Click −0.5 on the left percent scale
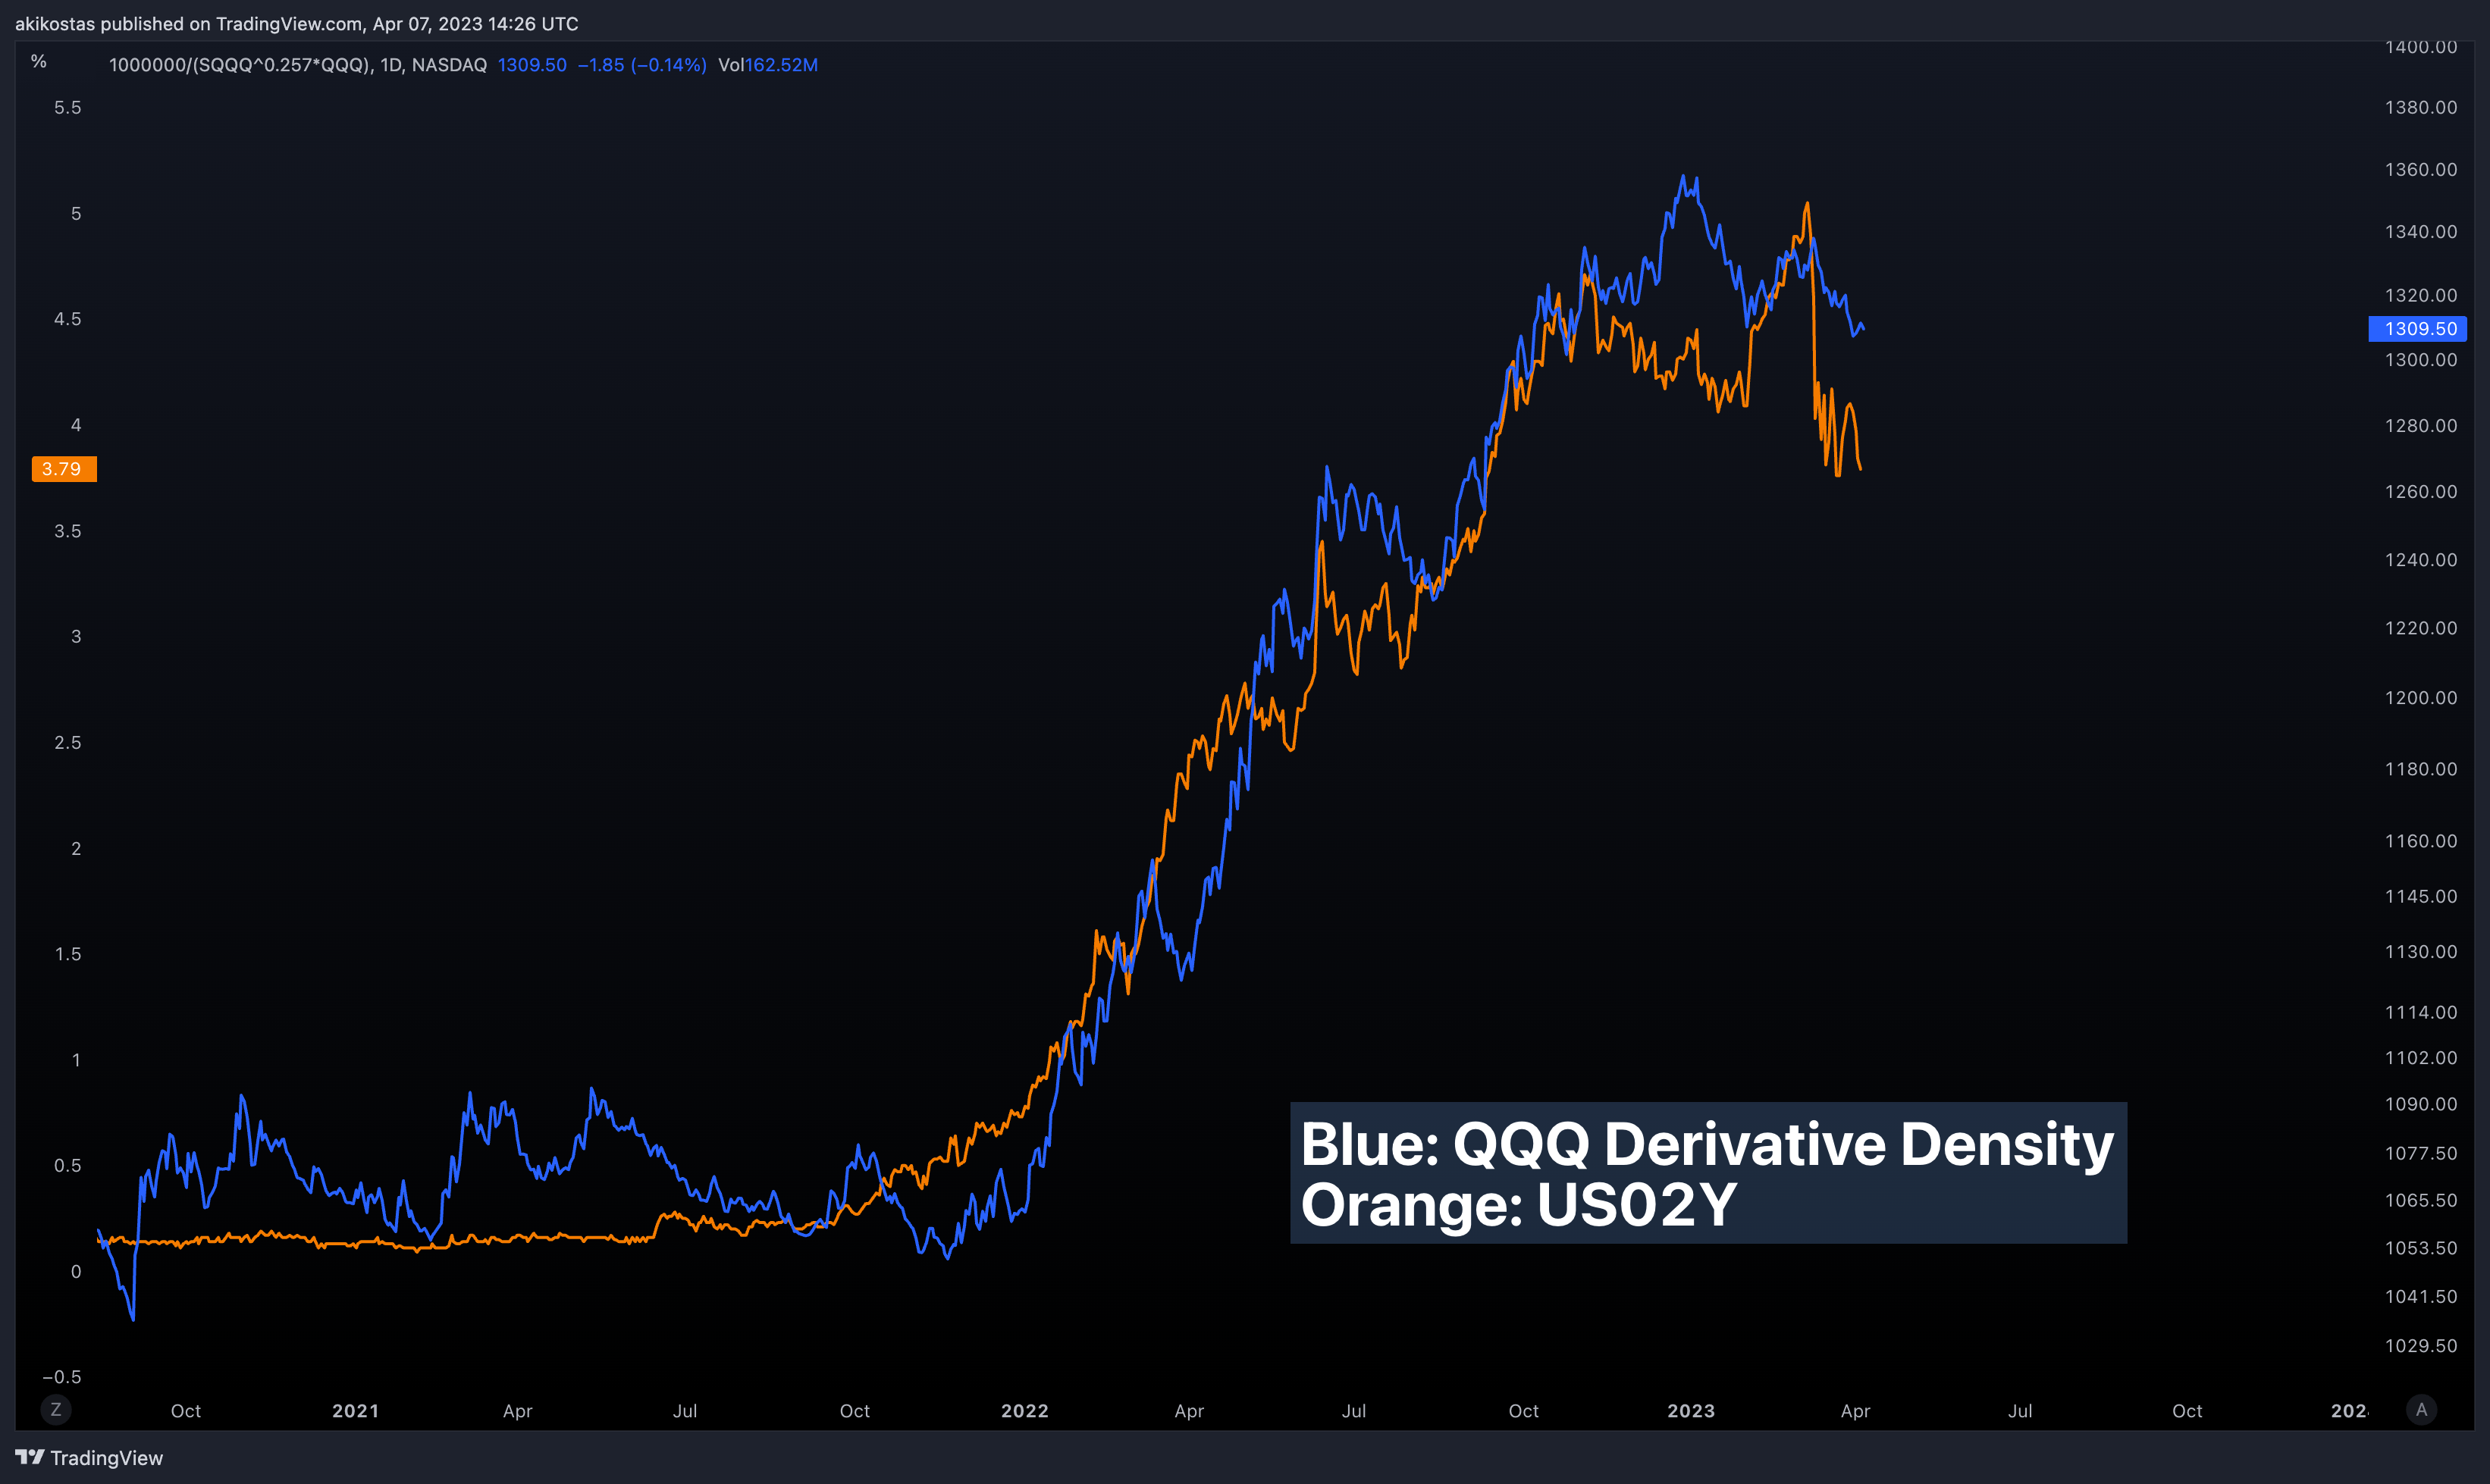Viewport: 2490px width, 1484px height. coord(62,1377)
